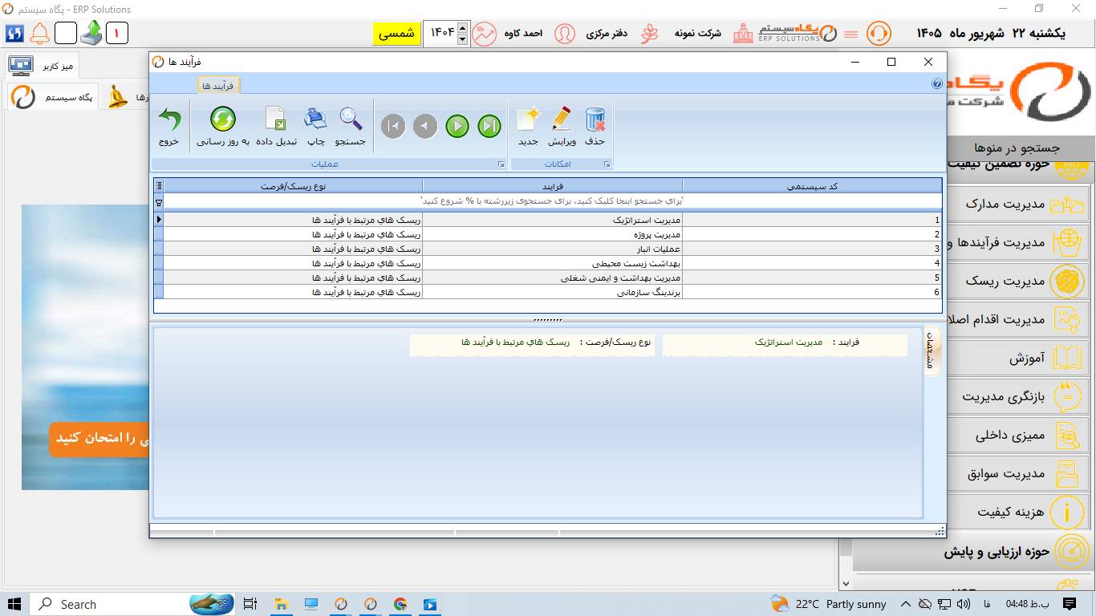The image size is (1096, 616).
Task: Switch to the پگاه سیستم tab
Action: click(52, 97)
